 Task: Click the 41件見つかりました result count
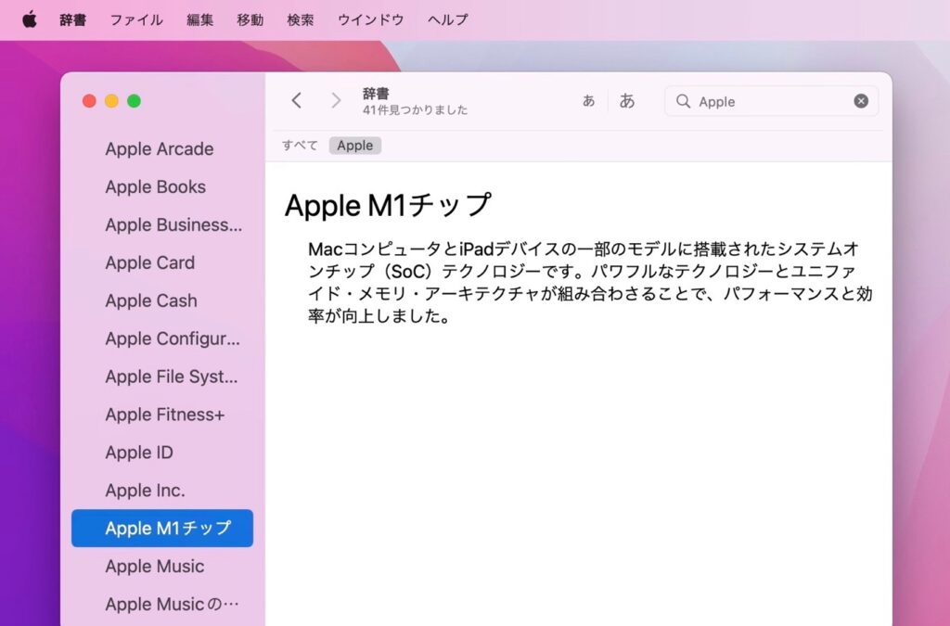tap(415, 110)
